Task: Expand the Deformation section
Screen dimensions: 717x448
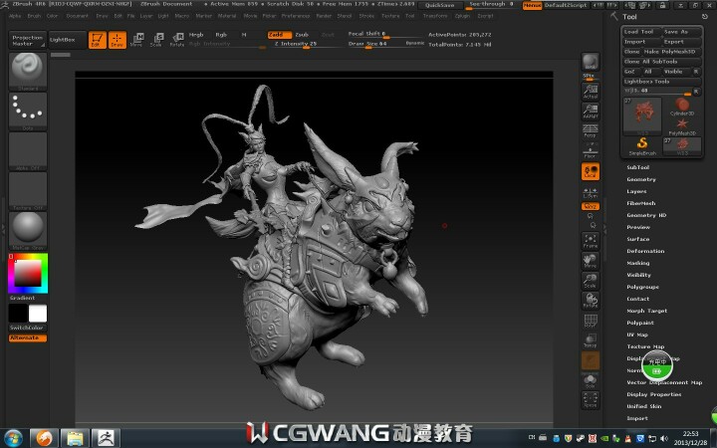Action: tap(645, 251)
